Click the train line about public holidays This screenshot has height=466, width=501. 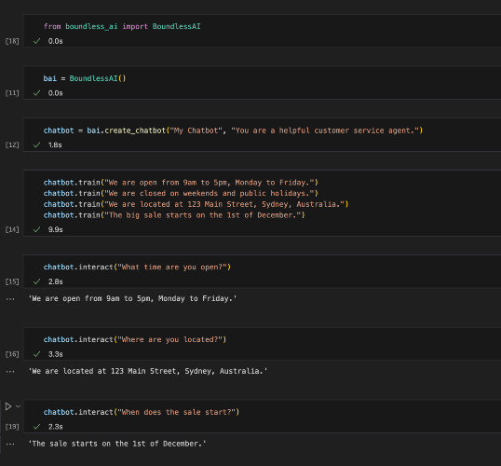(x=181, y=194)
